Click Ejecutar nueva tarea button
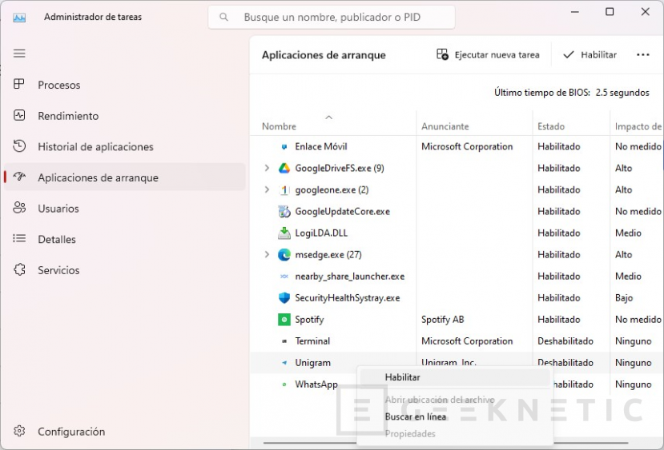This screenshot has height=450, width=664. click(488, 55)
